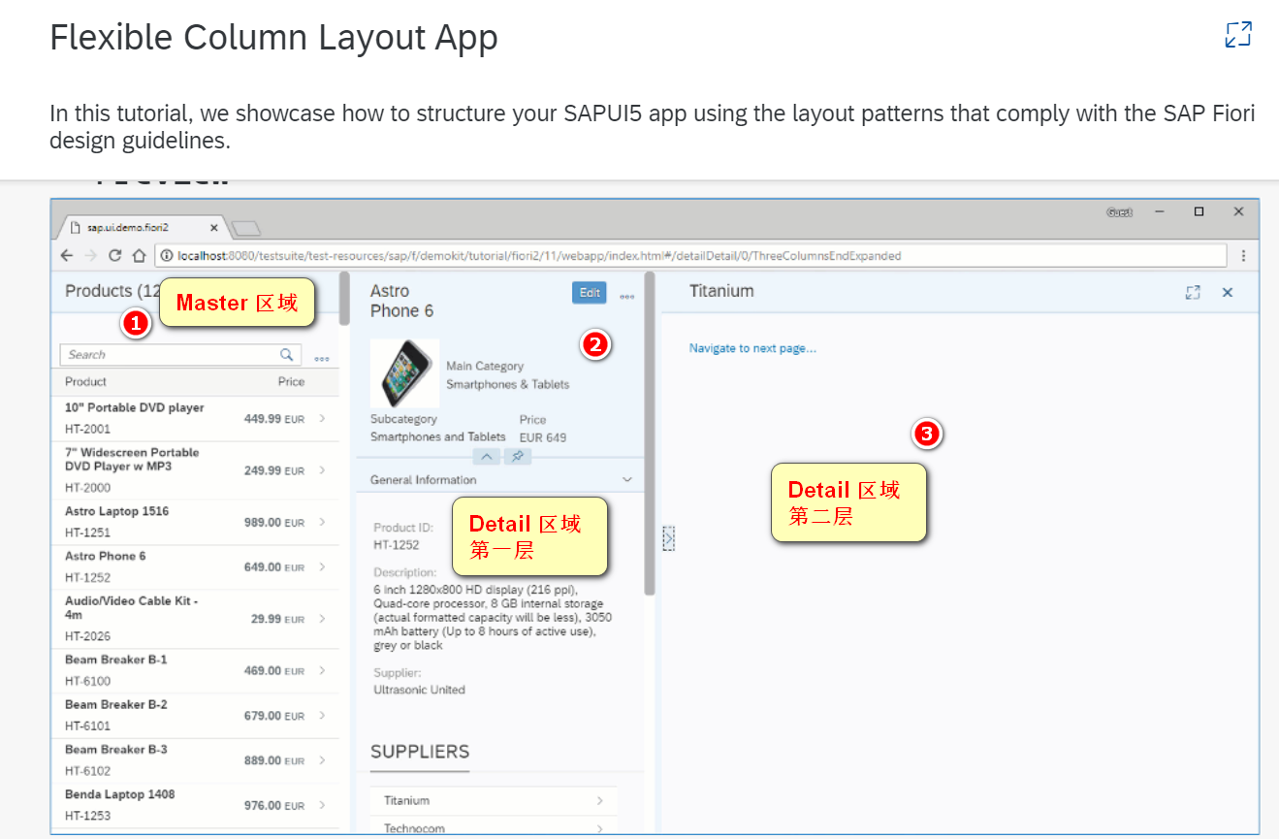Select the sap.ui.demo.fiori2 tab
Screen dimensions: 1279x839
143,228
